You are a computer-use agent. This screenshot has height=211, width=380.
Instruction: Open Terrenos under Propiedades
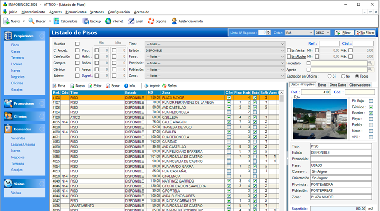[x=17, y=57]
